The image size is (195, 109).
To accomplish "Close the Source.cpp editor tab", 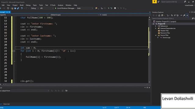I will pyautogui.click(x=9, y=12).
